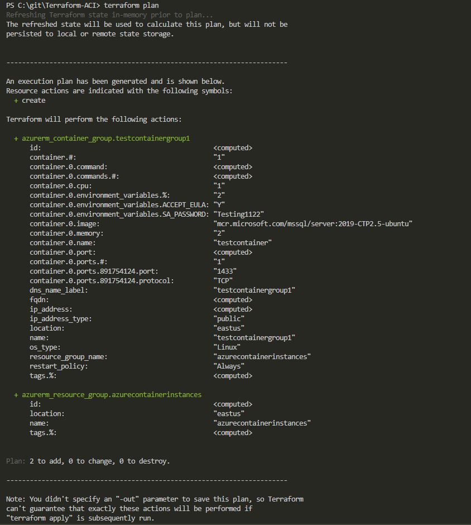Screen dimensions: 471x525
Task: Click the SA_PASSWORD value "Testing1122"
Action: [238, 214]
